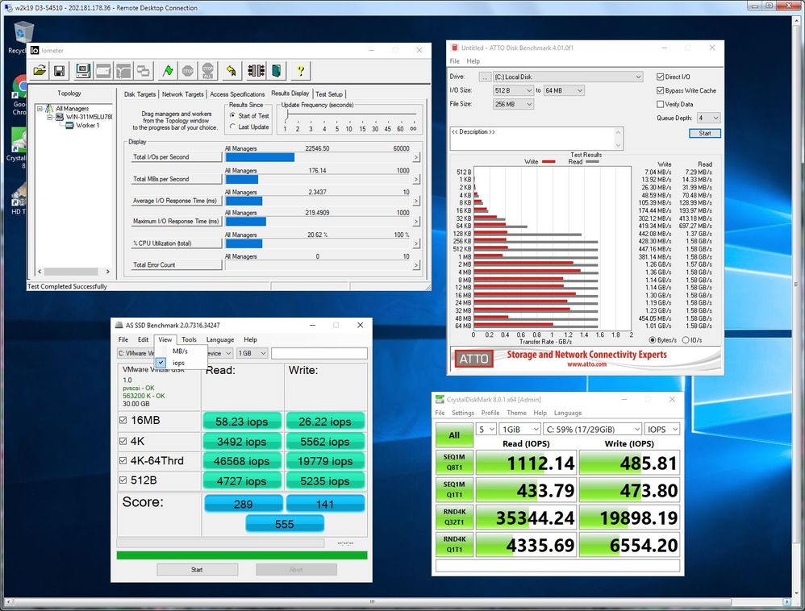
Task: Click the Iometer title bar logo icon
Action: pos(35,50)
